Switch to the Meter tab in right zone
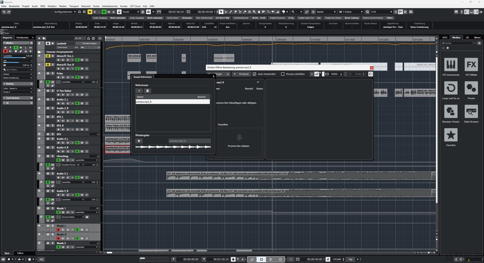Screen dimensions: 484x263 click(477, 37)
